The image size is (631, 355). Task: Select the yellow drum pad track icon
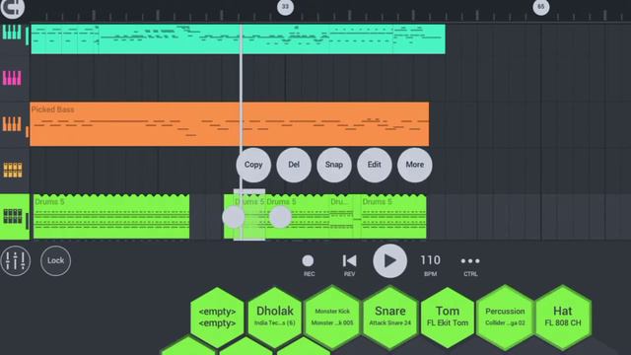(x=13, y=170)
